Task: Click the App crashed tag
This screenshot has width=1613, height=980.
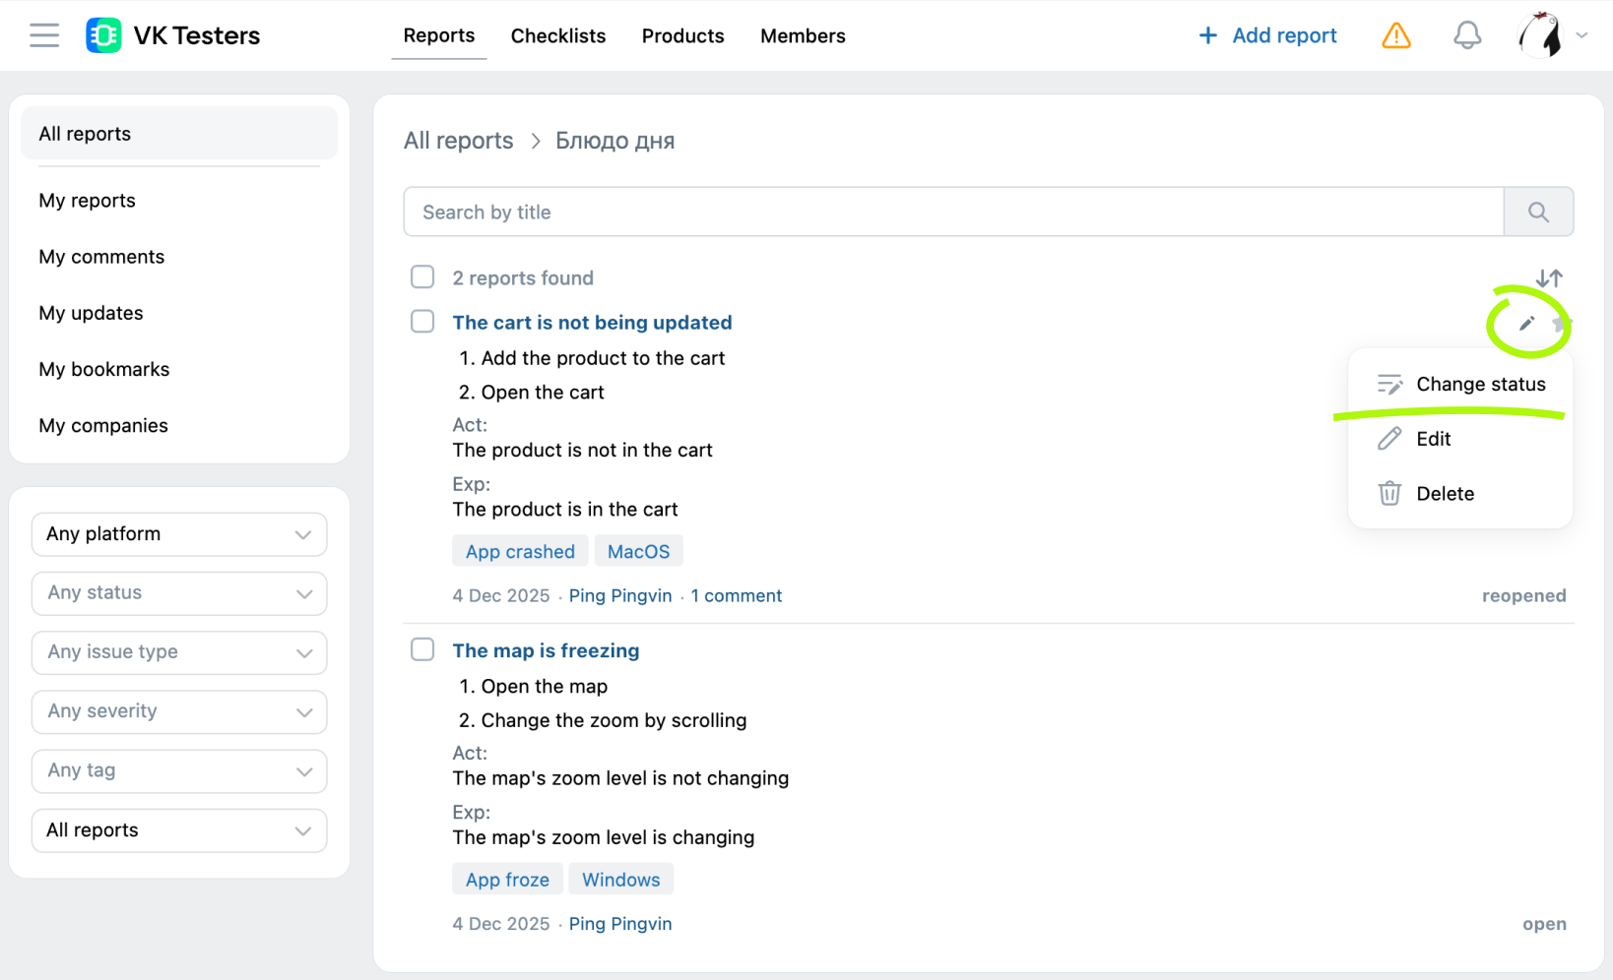Action: (x=520, y=551)
